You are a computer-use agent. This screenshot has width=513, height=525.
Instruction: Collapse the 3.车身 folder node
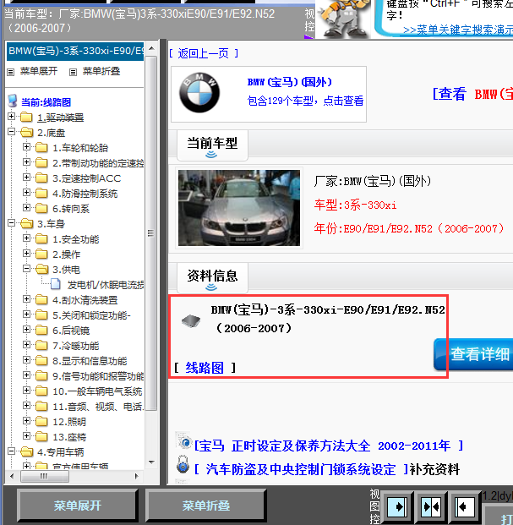point(11,223)
